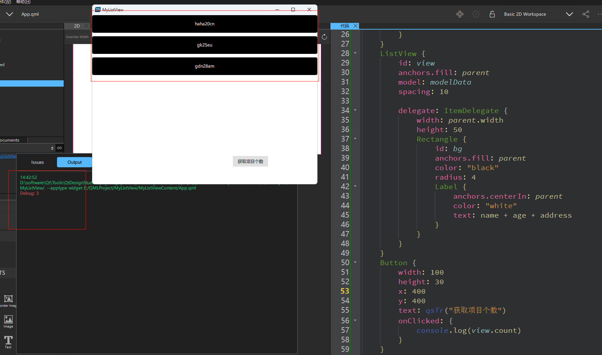602x355 pixels.
Task: Click 'radius: 4' code line
Action: pos(455,177)
